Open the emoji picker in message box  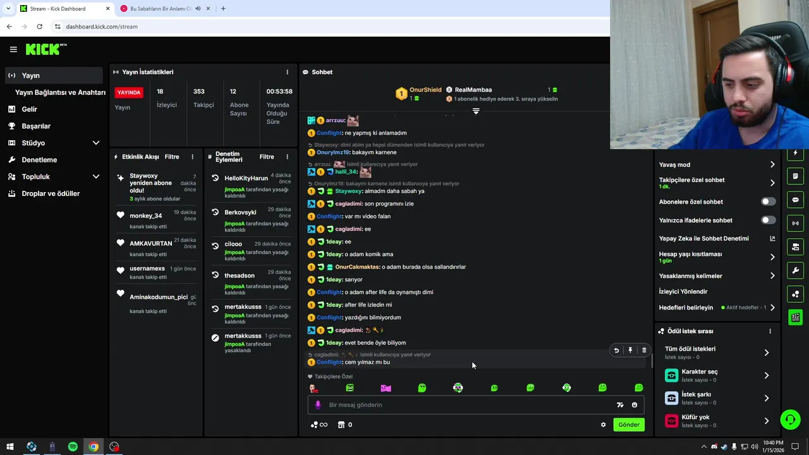(x=635, y=405)
